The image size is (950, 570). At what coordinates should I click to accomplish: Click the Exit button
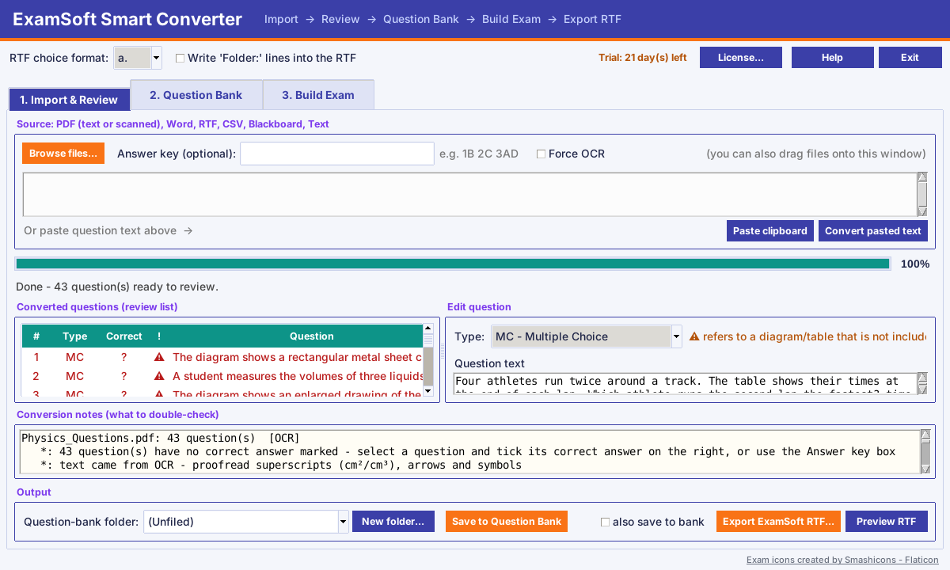point(910,58)
